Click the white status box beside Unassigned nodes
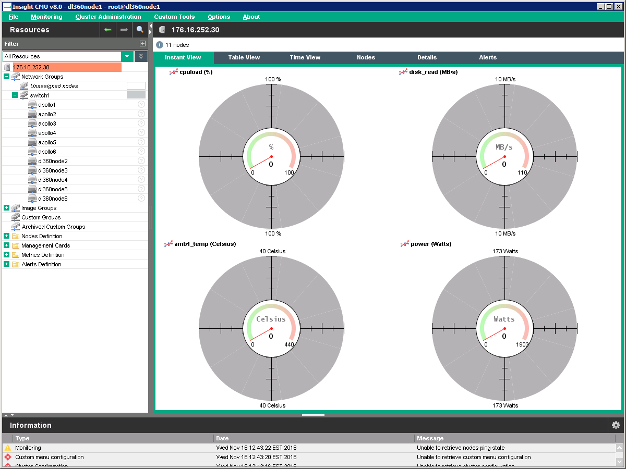 tap(136, 86)
